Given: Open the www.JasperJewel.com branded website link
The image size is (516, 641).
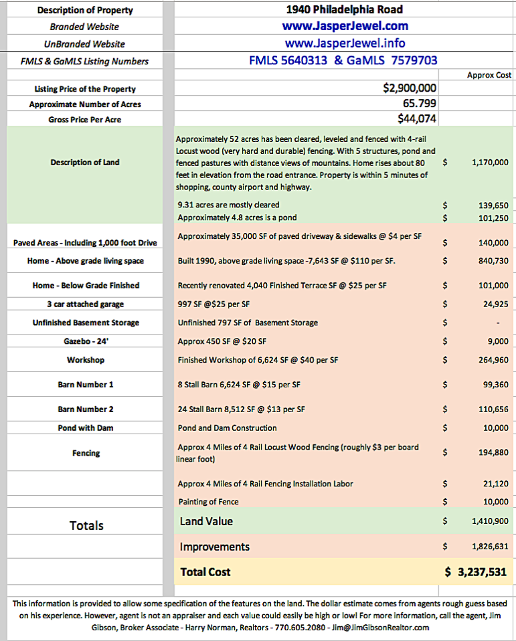Looking at the screenshot, I should coord(345,26).
